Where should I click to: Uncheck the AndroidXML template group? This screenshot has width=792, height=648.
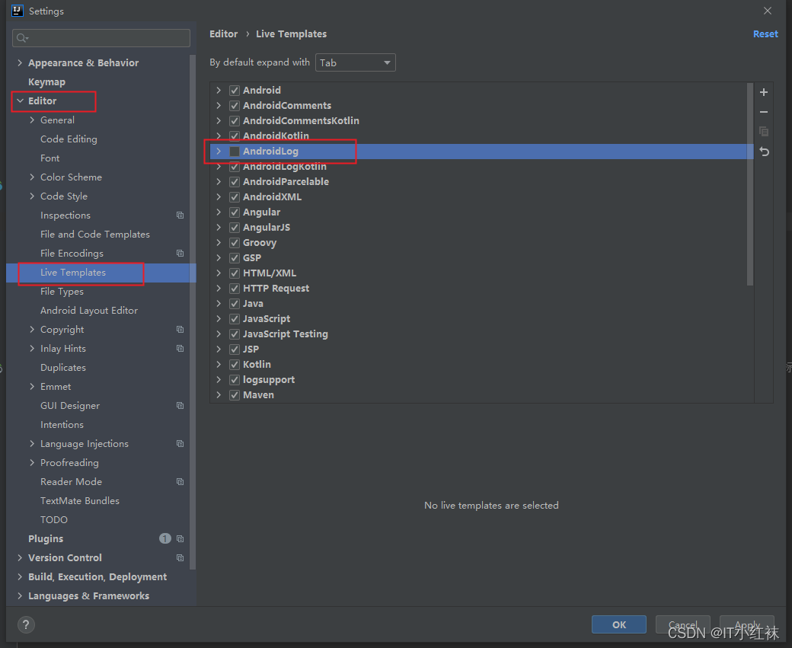click(235, 197)
